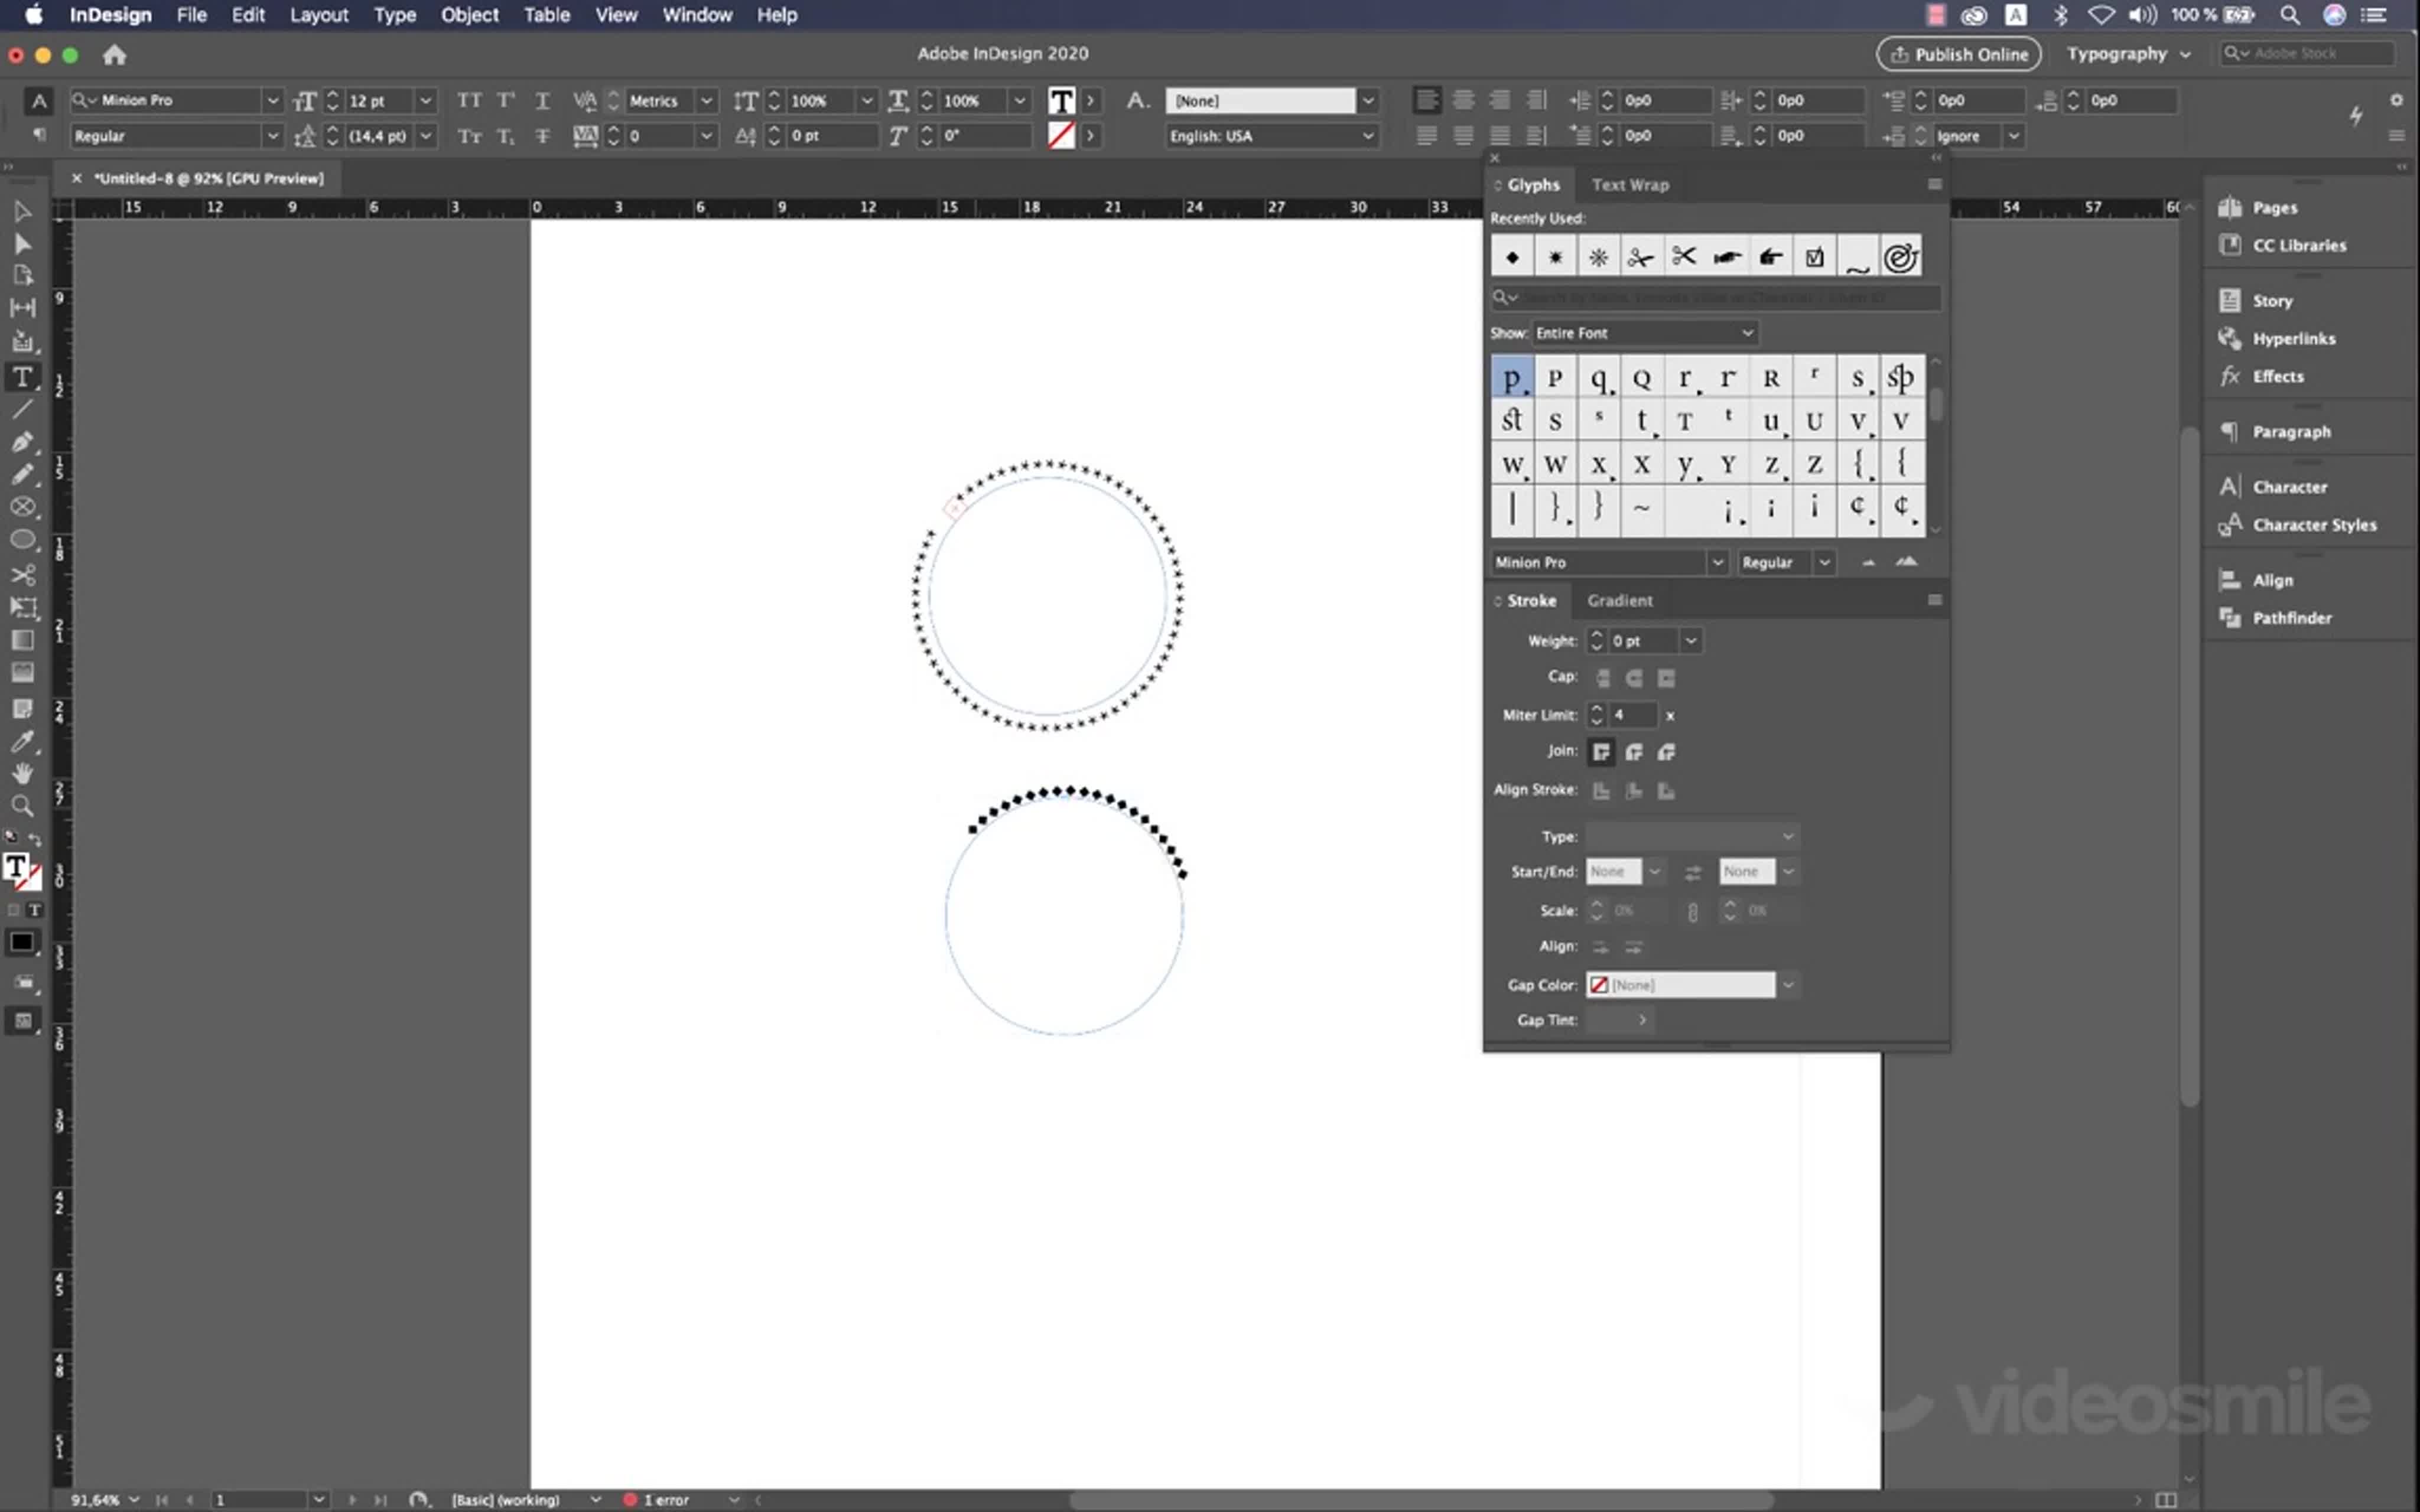Zoom in glyph view with large mountains icon
Viewport: 2420px width, 1512px height.
click(x=1907, y=562)
